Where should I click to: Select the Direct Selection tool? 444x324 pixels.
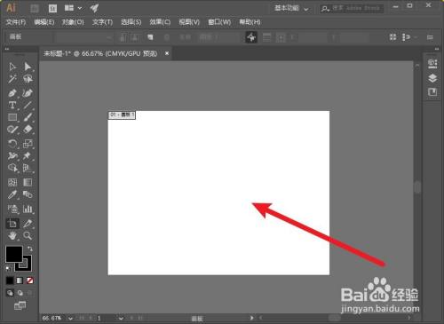coord(28,67)
